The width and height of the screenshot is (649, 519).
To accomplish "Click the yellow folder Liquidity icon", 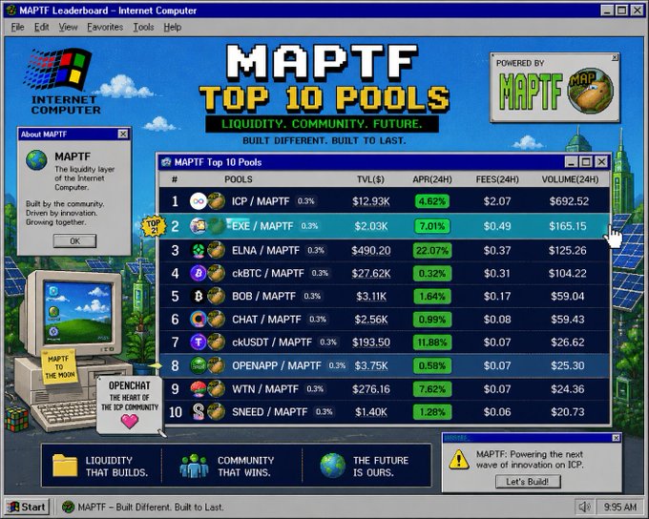I will tap(65, 466).
